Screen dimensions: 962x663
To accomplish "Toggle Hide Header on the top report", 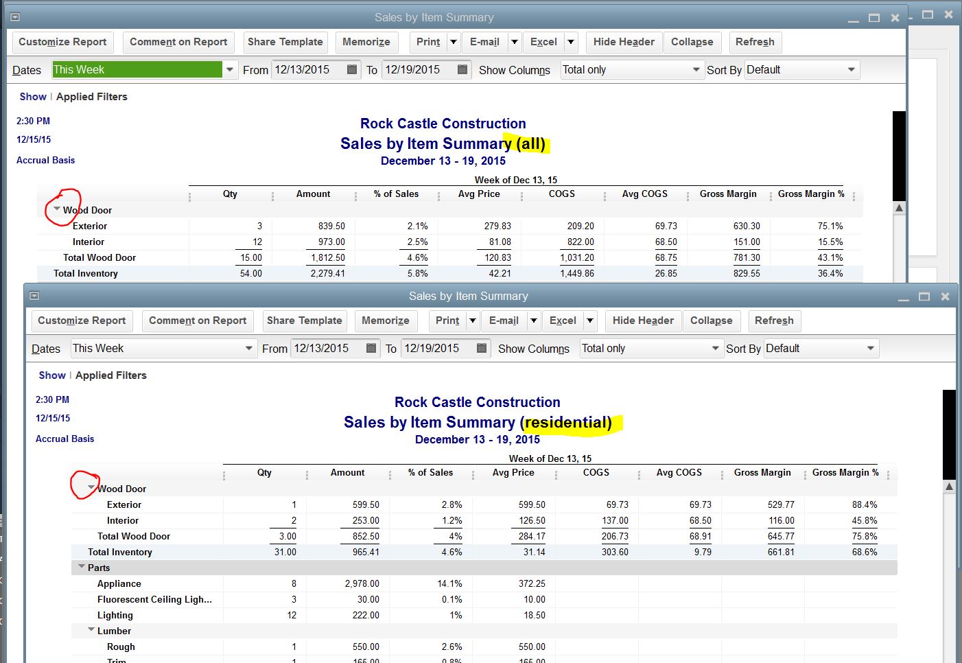I will point(623,42).
